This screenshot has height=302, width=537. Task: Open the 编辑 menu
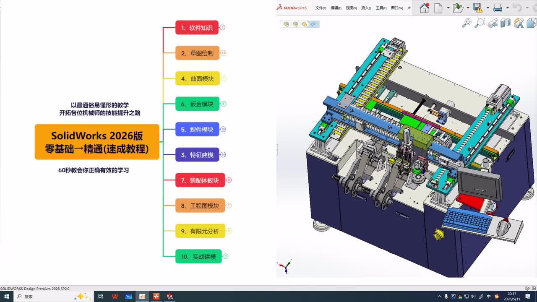pyautogui.click(x=336, y=8)
